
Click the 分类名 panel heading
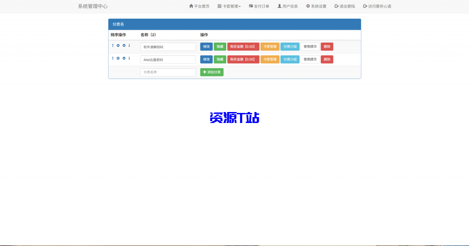click(234, 25)
